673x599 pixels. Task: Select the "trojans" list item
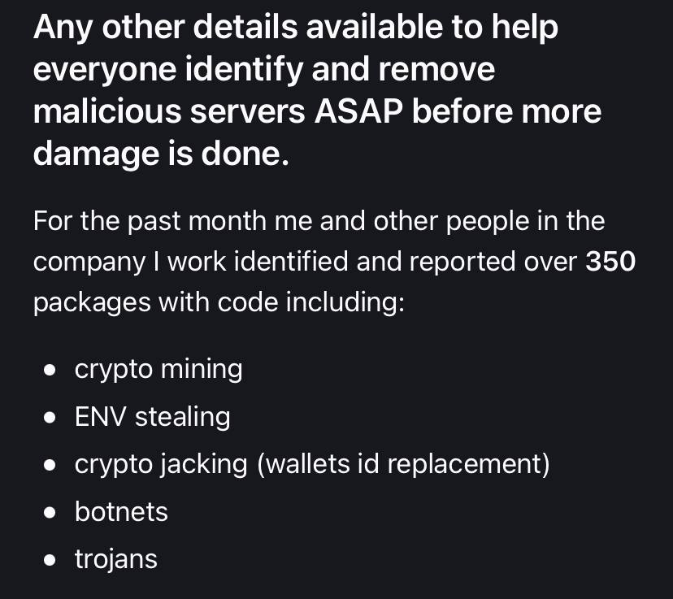click(x=115, y=559)
